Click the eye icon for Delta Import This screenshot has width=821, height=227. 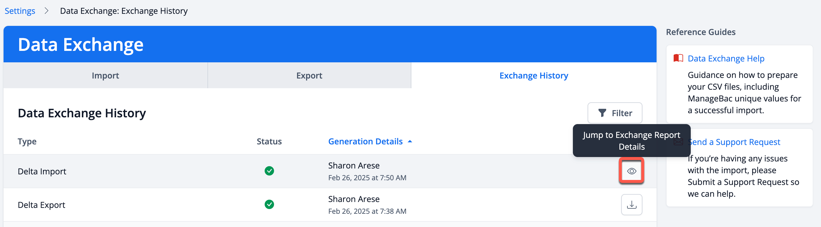(631, 171)
